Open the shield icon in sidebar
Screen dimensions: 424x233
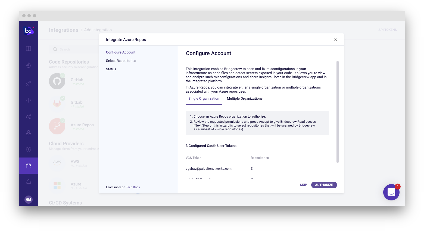pyautogui.click(x=29, y=149)
